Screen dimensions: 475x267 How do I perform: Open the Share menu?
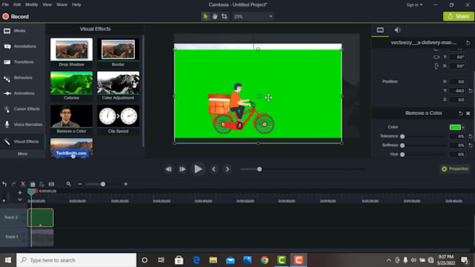click(61, 5)
